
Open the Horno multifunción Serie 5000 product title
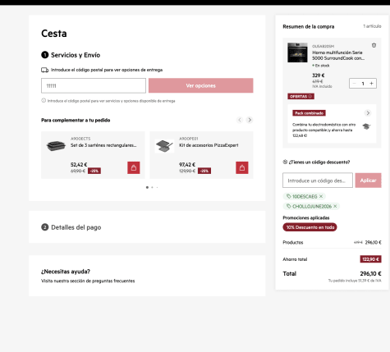338,55
